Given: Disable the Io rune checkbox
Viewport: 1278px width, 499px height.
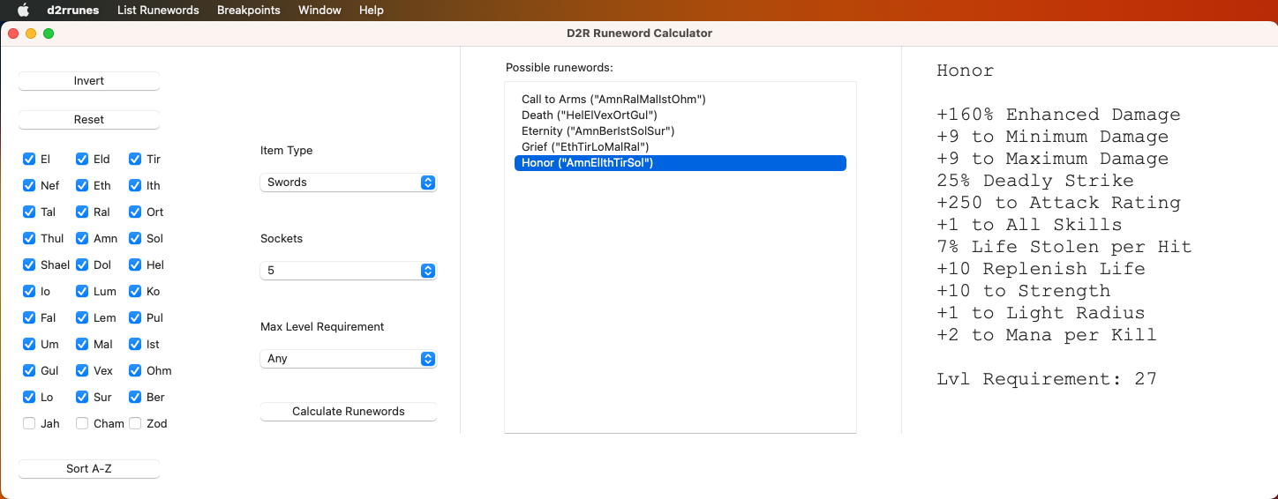Looking at the screenshot, I should 29,292.
